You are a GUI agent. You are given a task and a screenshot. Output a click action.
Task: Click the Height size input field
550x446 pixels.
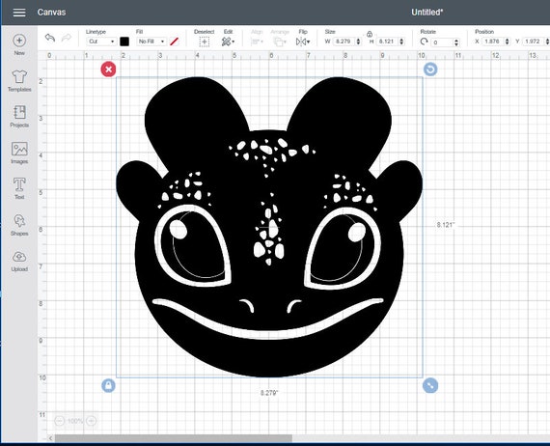[x=387, y=42]
